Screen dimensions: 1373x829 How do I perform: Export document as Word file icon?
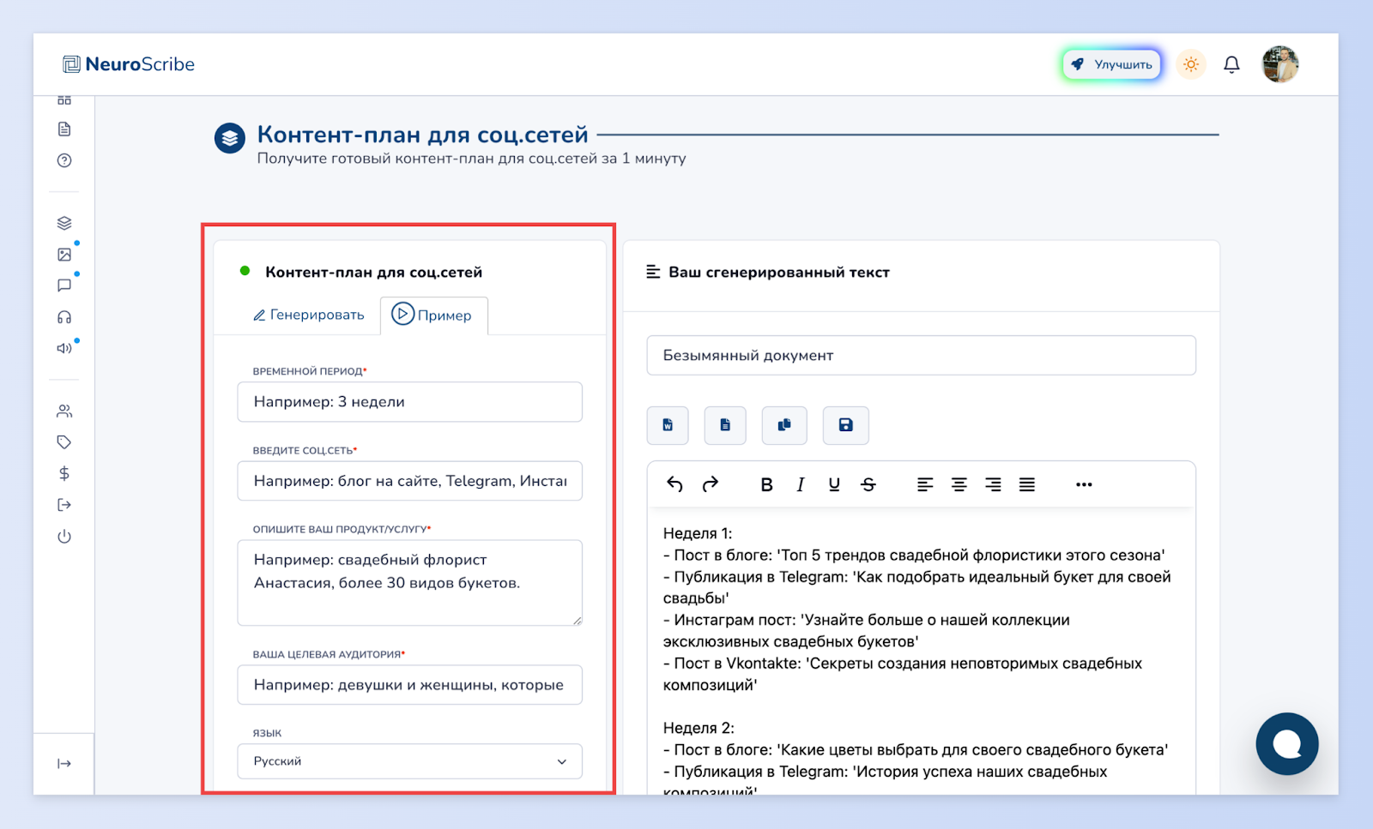[x=668, y=425]
